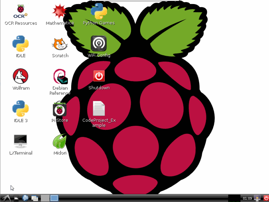Open the file manager from the taskbar

[x=16, y=198]
